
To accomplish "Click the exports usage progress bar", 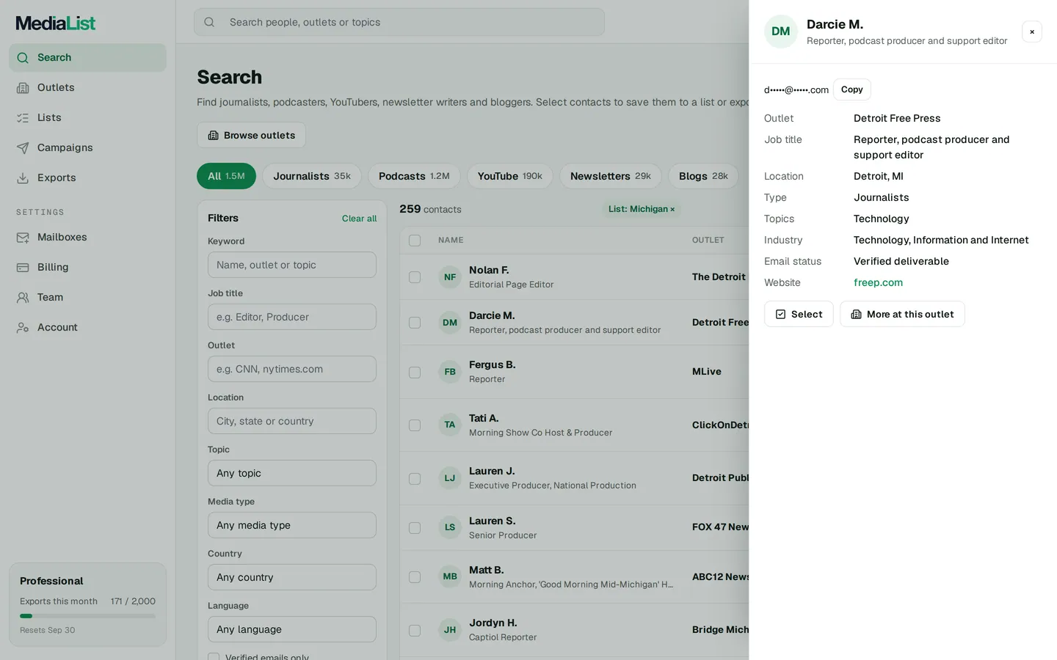I will click(87, 616).
